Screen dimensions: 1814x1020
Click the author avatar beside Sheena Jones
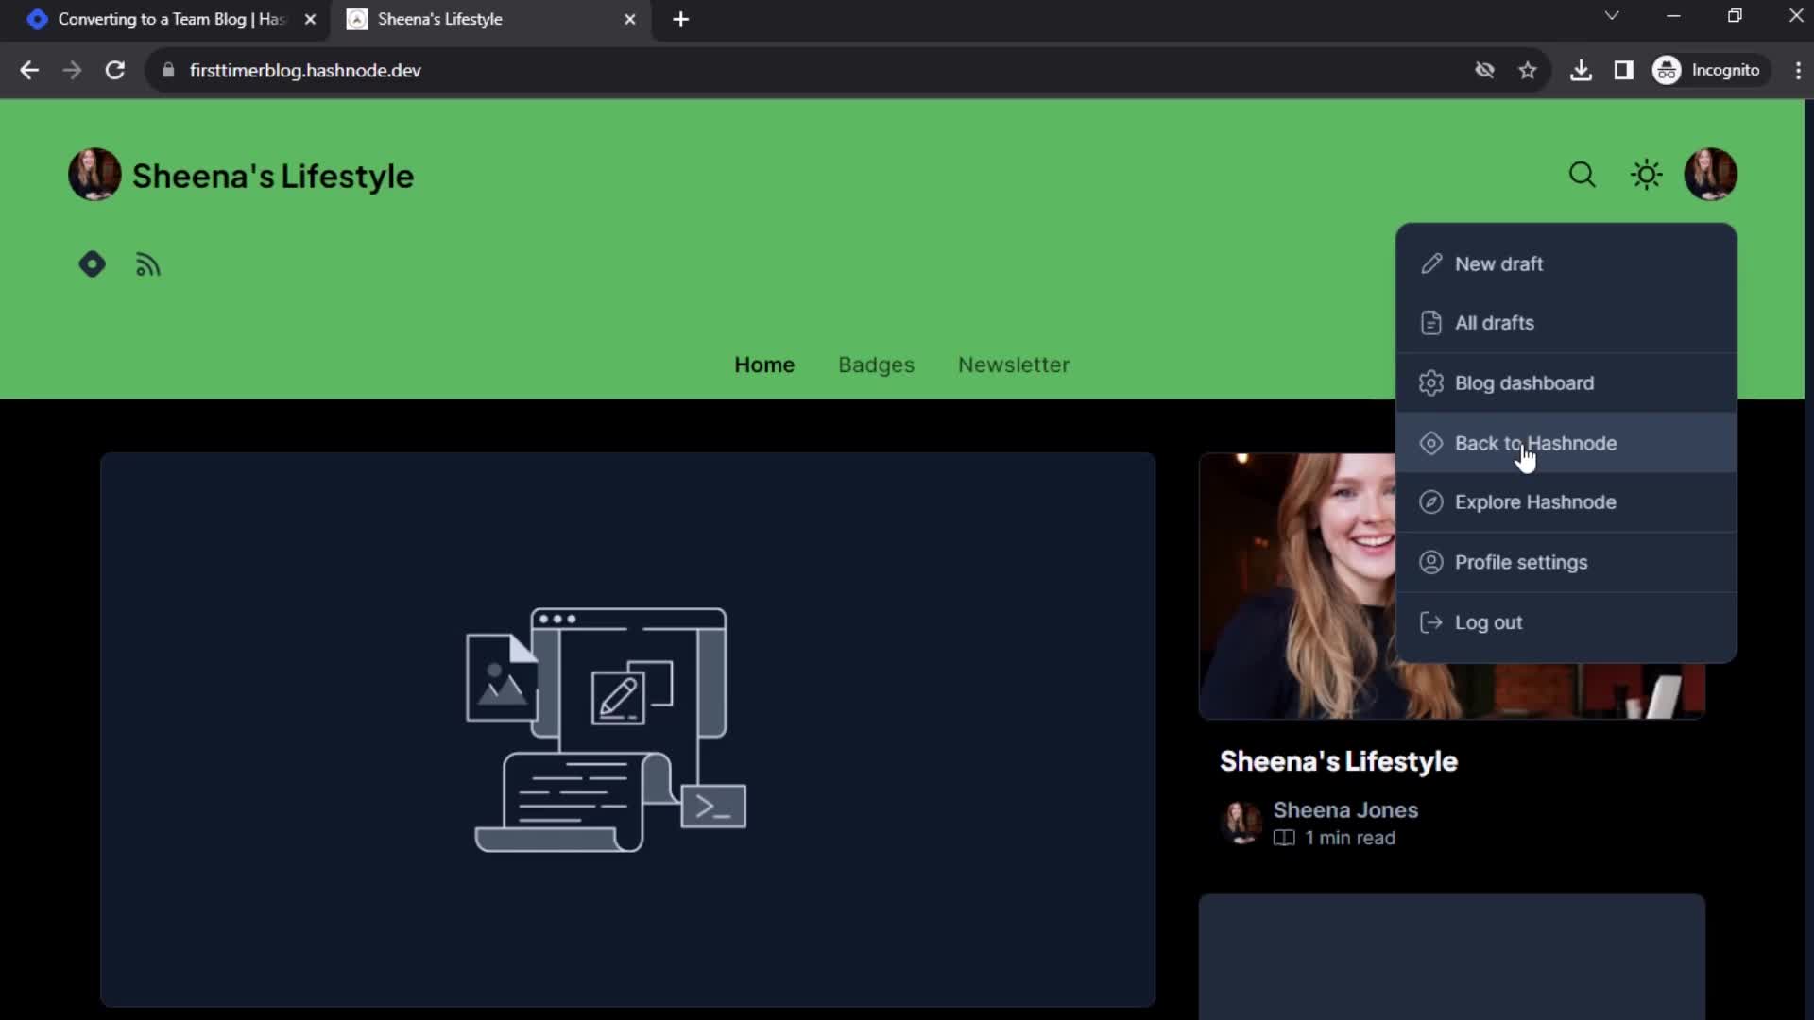(x=1241, y=823)
